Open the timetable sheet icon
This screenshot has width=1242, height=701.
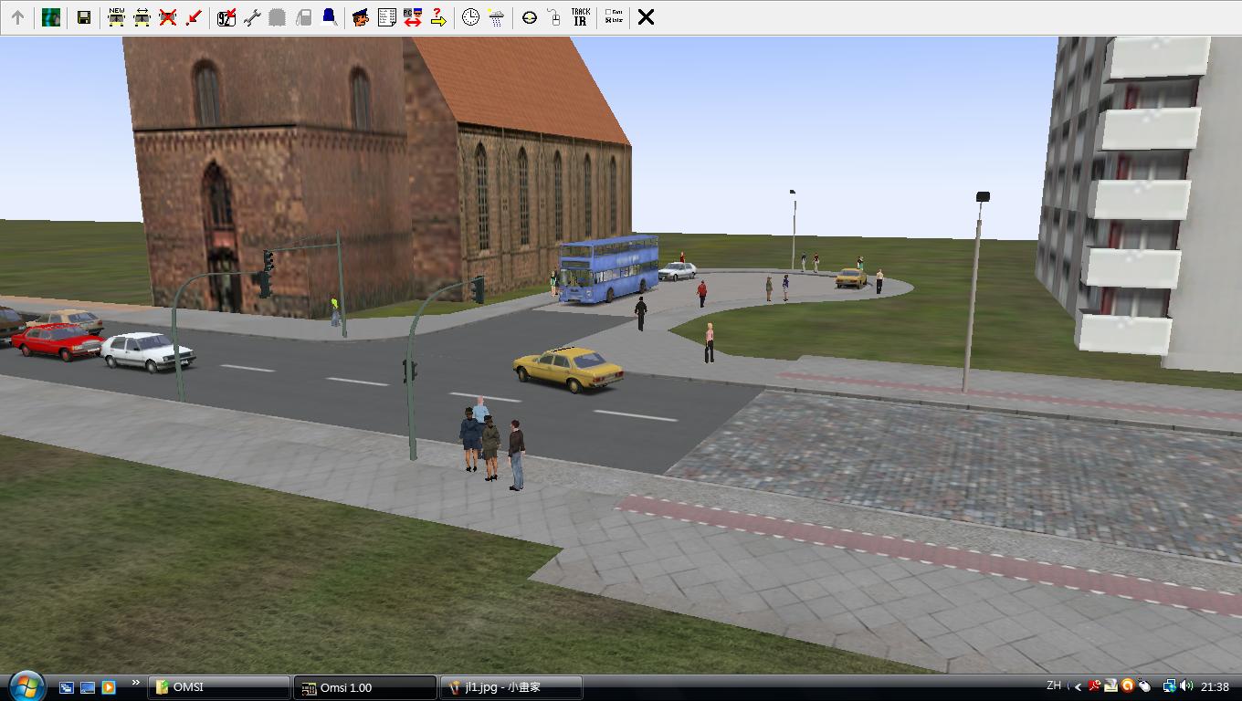pos(386,17)
